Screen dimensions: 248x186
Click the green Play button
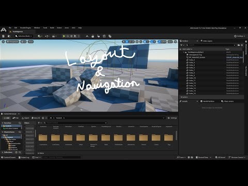coord(64,36)
